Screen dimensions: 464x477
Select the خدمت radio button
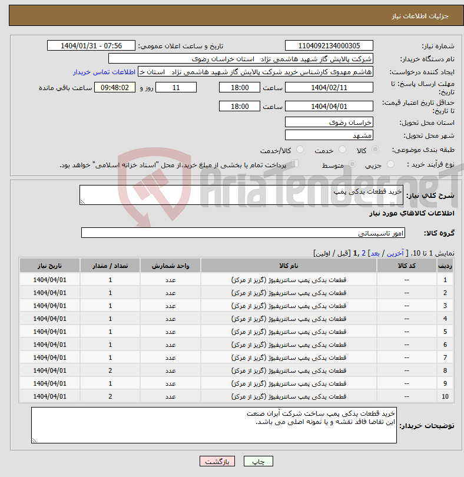(342, 150)
